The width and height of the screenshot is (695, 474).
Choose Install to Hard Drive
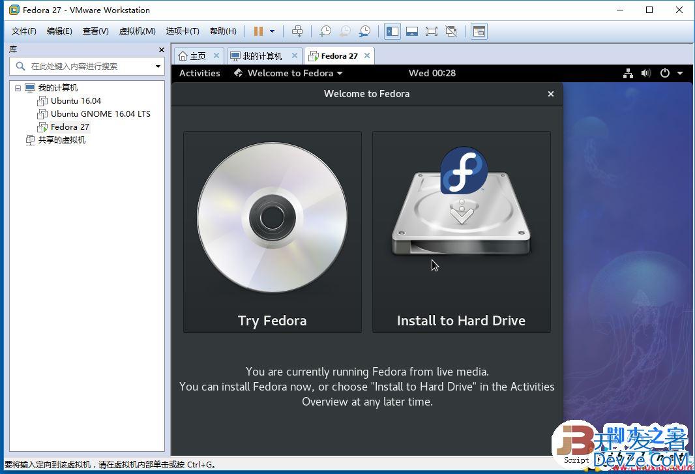(462, 232)
